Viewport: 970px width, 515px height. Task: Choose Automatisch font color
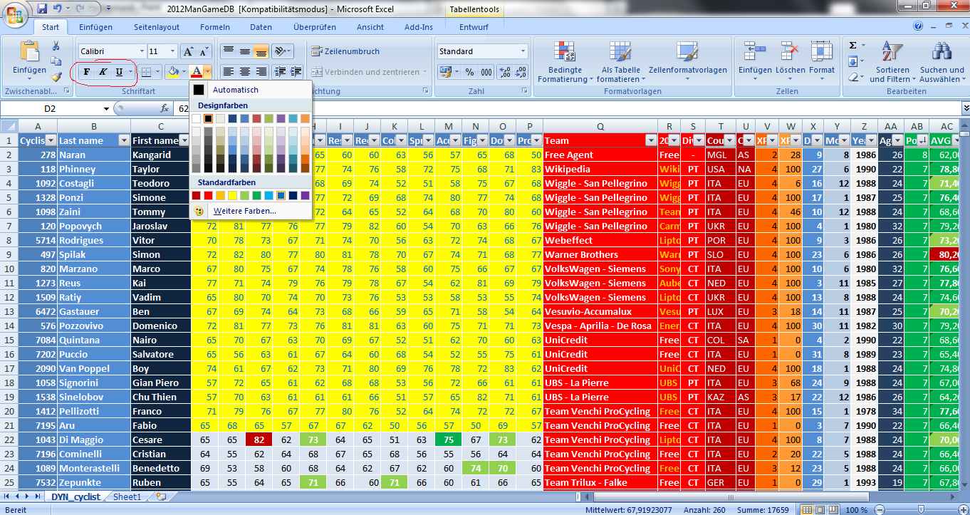coord(250,90)
